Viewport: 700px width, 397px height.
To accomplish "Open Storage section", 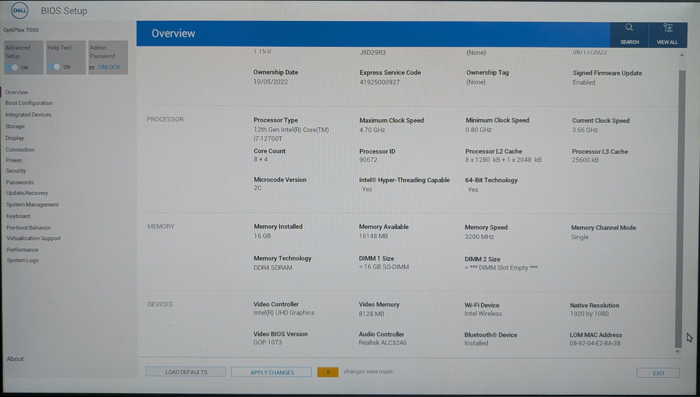I will pyautogui.click(x=15, y=126).
